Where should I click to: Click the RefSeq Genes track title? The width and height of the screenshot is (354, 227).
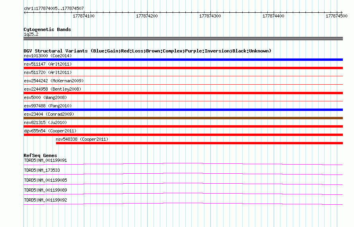click(x=40, y=155)
